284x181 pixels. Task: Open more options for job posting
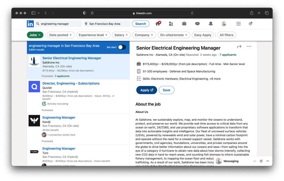point(249,46)
